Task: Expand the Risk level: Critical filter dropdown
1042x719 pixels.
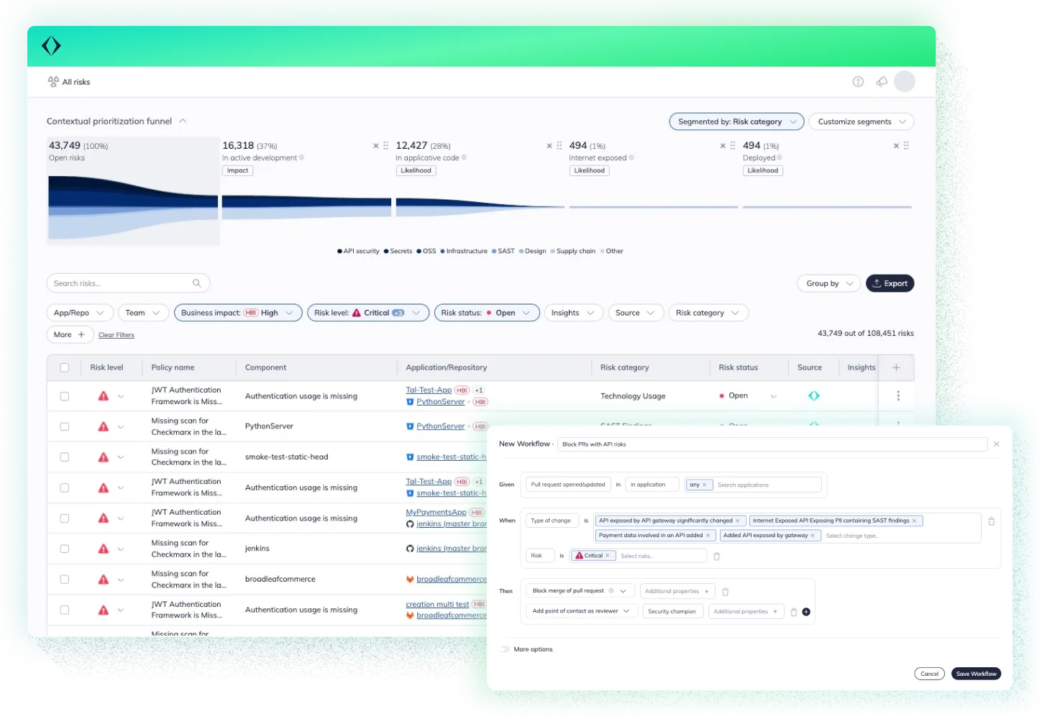Action: point(416,312)
